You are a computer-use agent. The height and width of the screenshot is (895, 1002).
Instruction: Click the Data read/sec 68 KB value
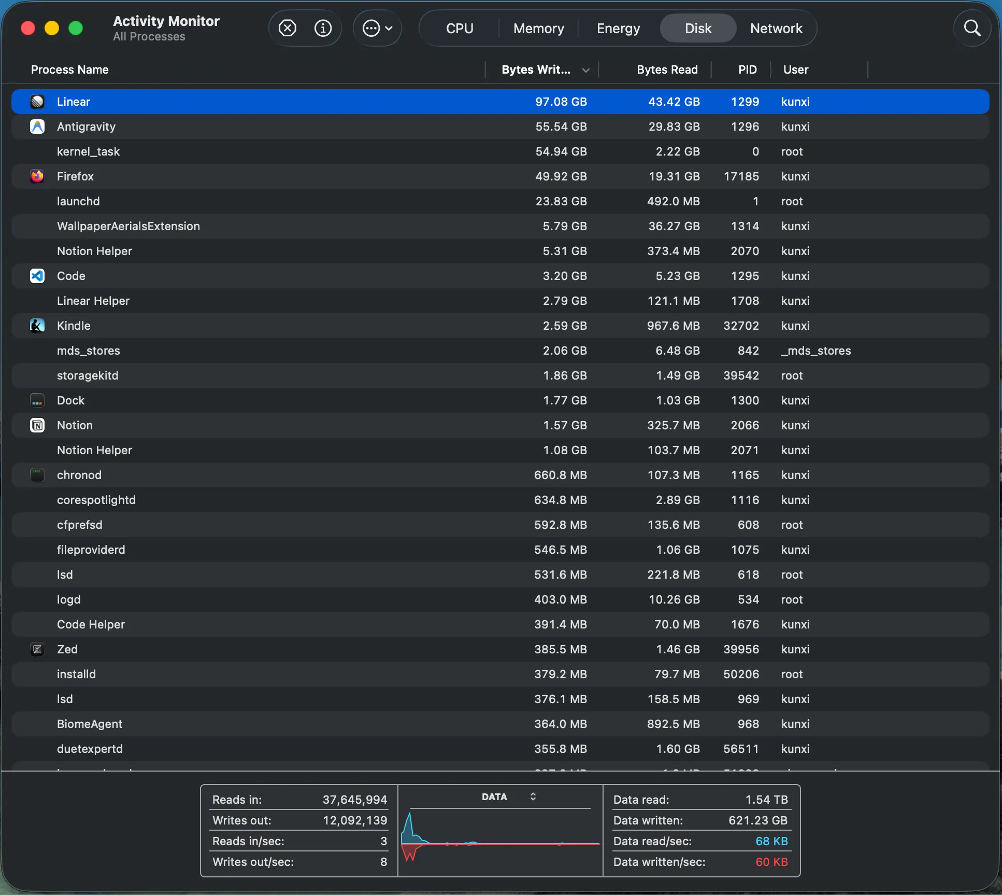tap(771, 841)
